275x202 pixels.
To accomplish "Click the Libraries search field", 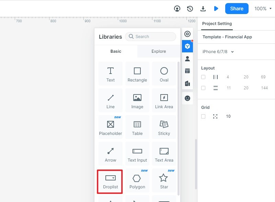I will point(150,36).
